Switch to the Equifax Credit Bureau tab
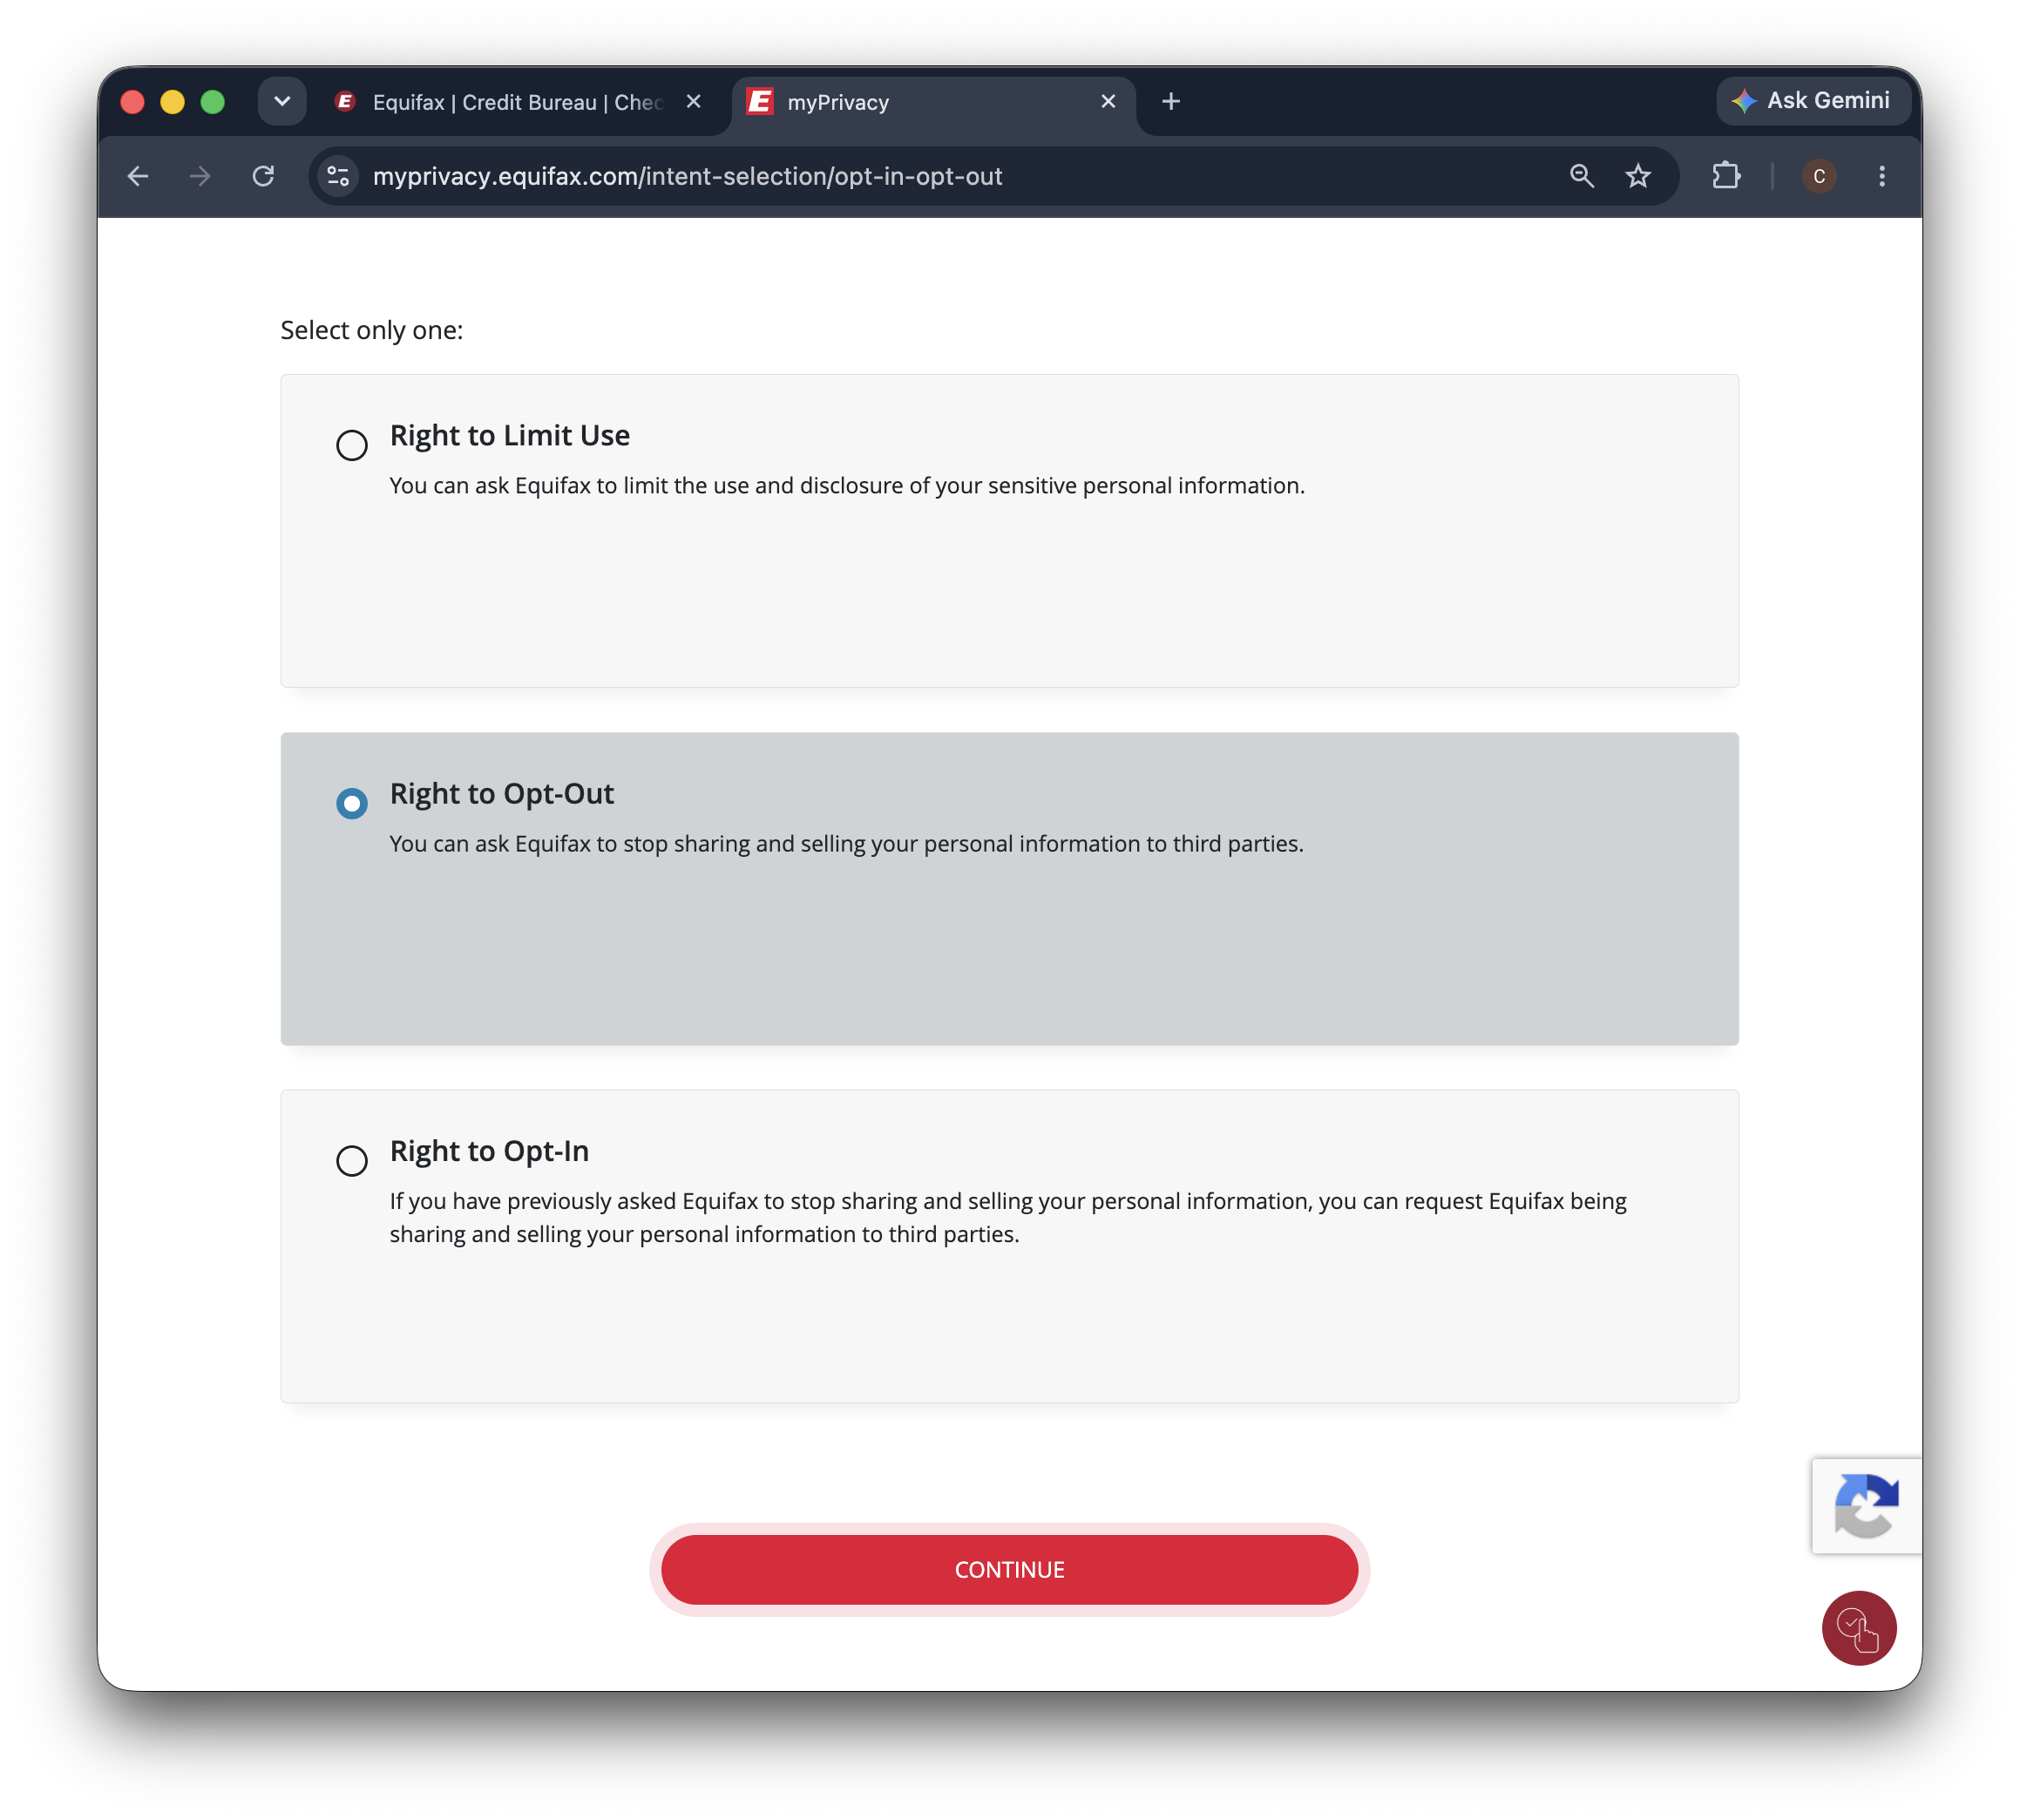 pos(517,102)
